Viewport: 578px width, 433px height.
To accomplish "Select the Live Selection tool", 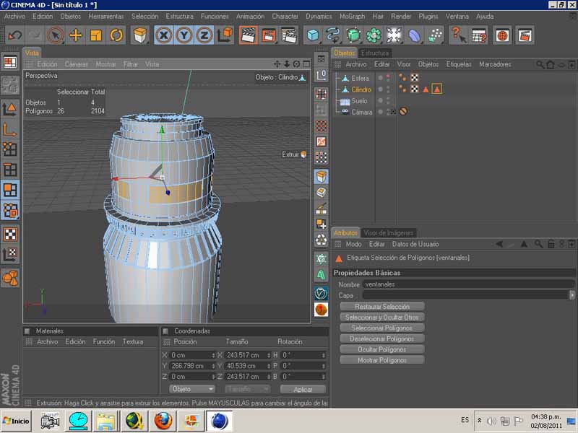I will [x=56, y=35].
